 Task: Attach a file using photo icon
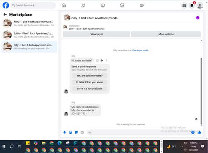click(71, 133)
